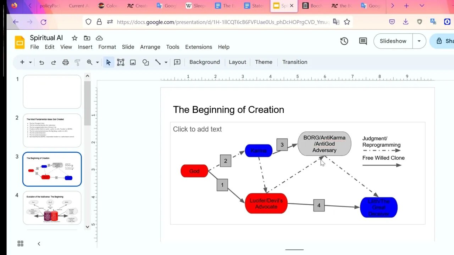Undo the last action
454x255 pixels.
(x=41, y=62)
